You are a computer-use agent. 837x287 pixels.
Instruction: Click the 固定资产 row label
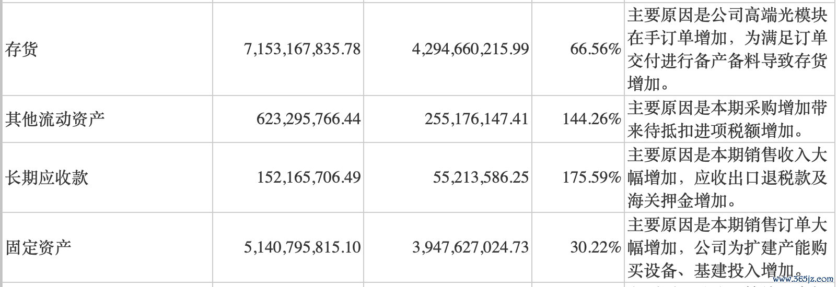tap(38, 247)
